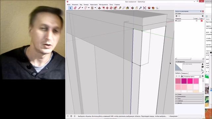Open 3D Warehouse from toolbar
The width and height of the screenshot is (212, 119).
point(149,8)
